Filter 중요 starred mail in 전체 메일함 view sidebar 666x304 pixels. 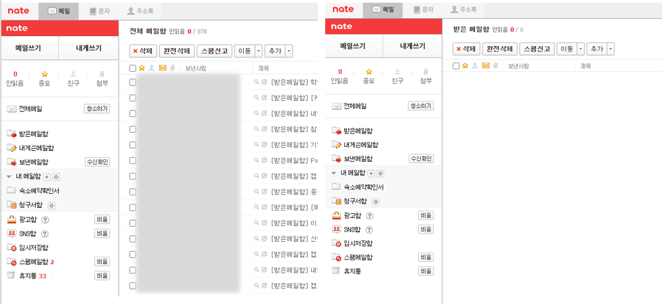(x=44, y=79)
